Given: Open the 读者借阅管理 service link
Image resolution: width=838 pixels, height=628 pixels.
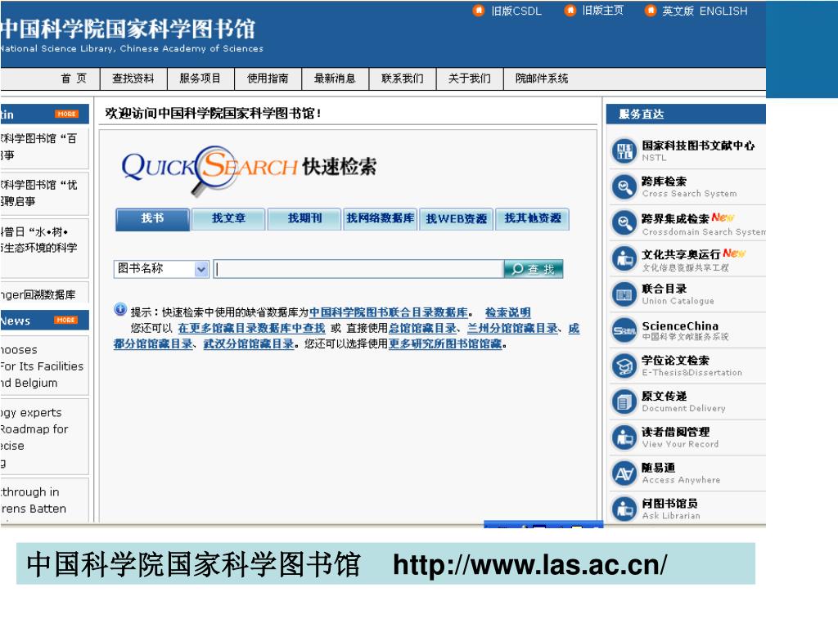Looking at the screenshot, I should [675, 432].
